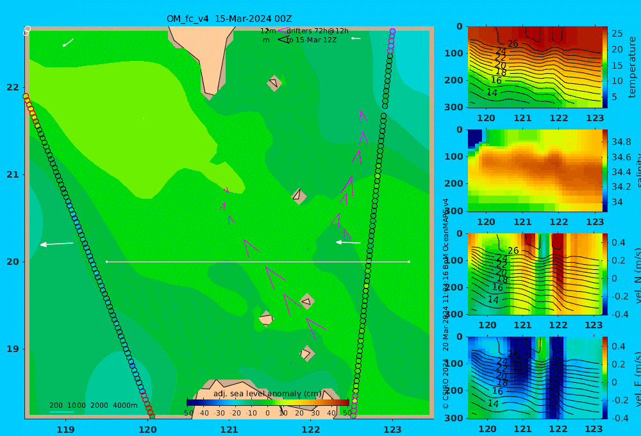Click the dark blue low-salinity patch in salinity panel
This screenshot has width=641, height=436.
474,139
